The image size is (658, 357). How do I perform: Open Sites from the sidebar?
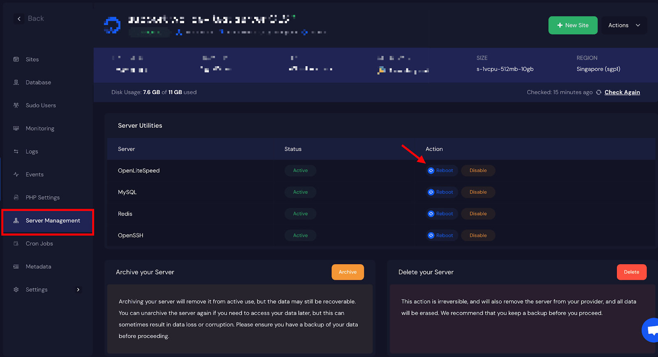(32, 59)
